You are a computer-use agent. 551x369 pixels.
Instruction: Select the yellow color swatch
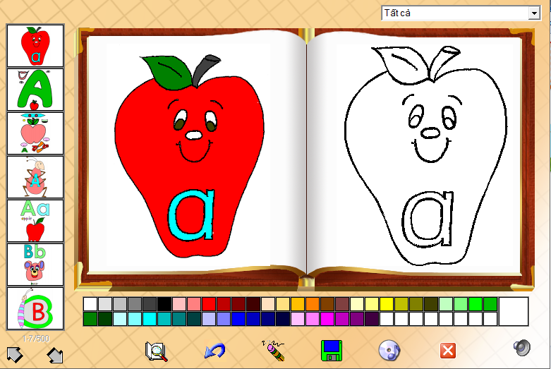click(x=387, y=304)
